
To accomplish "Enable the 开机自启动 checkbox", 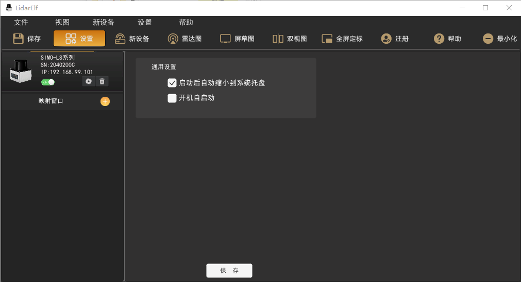I will (172, 98).
